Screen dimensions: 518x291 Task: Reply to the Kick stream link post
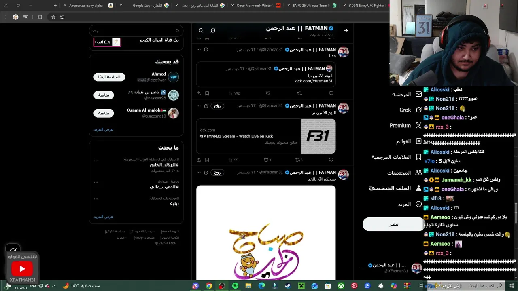pos(331,160)
